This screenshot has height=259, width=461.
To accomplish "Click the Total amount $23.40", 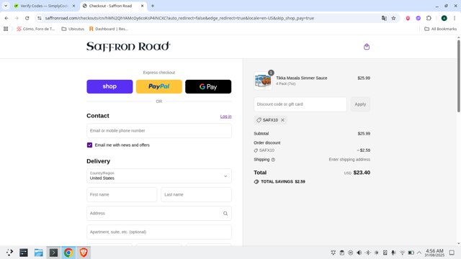I will 362,173.
